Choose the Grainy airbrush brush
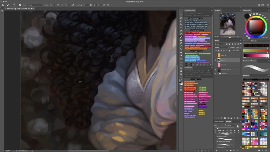 tap(201, 61)
